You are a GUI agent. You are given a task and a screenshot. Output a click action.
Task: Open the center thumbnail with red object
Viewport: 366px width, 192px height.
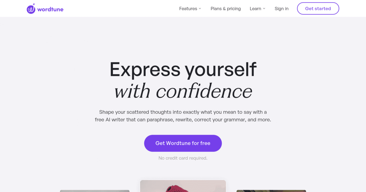183,186
